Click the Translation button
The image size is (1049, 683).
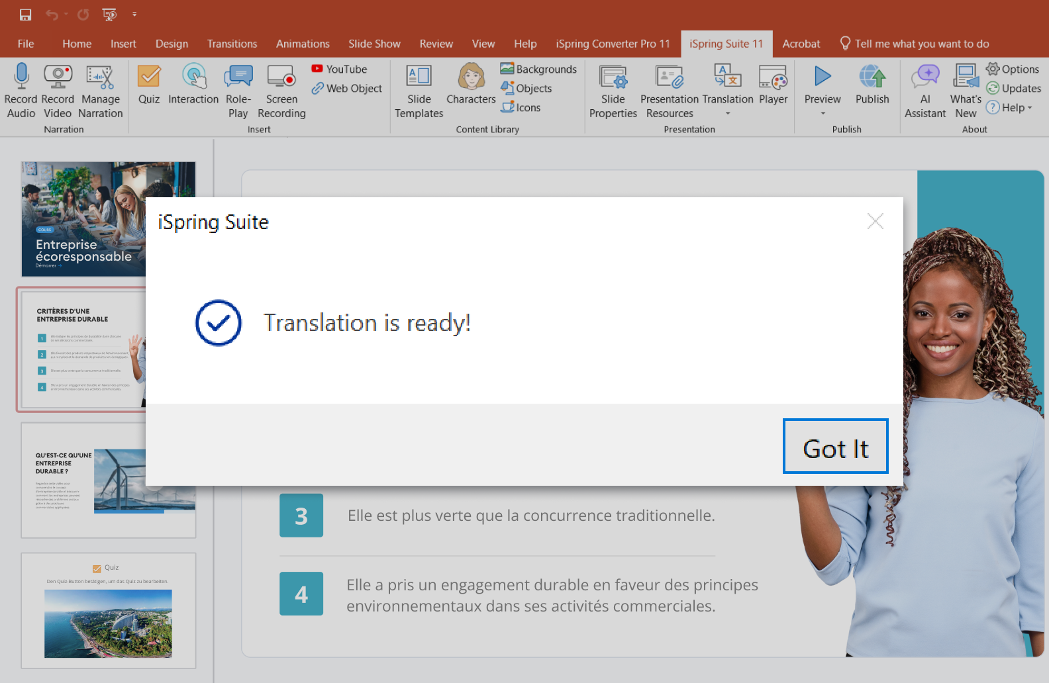(x=727, y=83)
